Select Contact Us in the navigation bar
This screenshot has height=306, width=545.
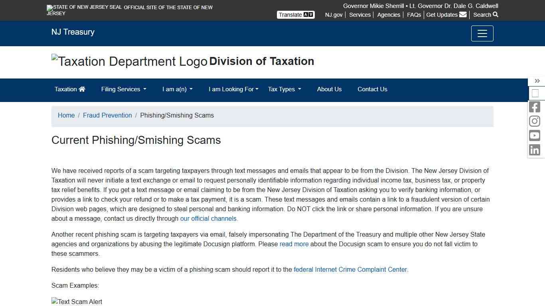(372, 89)
